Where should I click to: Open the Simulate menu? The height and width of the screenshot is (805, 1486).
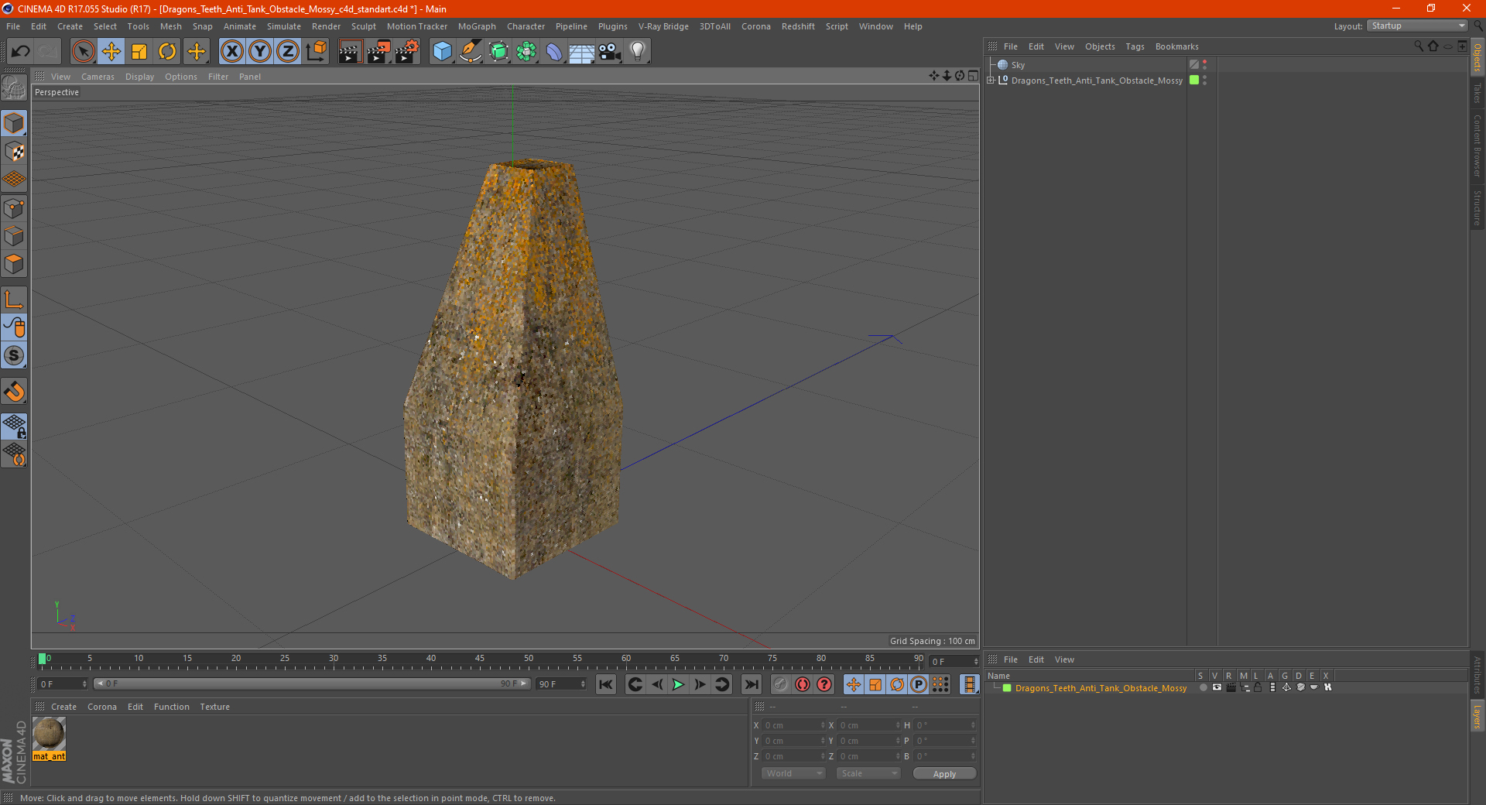[x=284, y=26]
